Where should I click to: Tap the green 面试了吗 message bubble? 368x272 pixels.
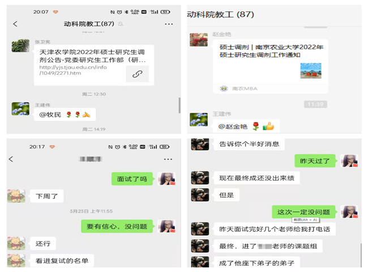coord(132,179)
